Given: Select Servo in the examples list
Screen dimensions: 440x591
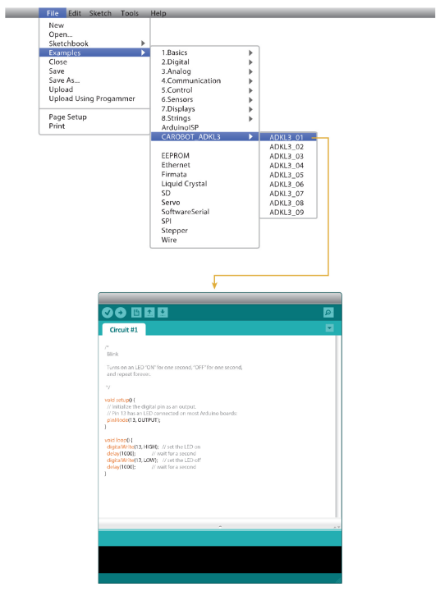Looking at the screenshot, I should 204,203.
